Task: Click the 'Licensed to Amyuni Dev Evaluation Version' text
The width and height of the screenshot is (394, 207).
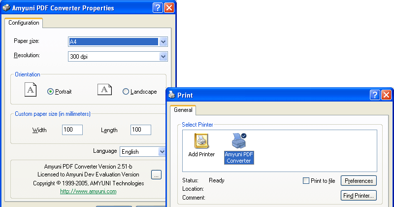Action: [x=88, y=174]
